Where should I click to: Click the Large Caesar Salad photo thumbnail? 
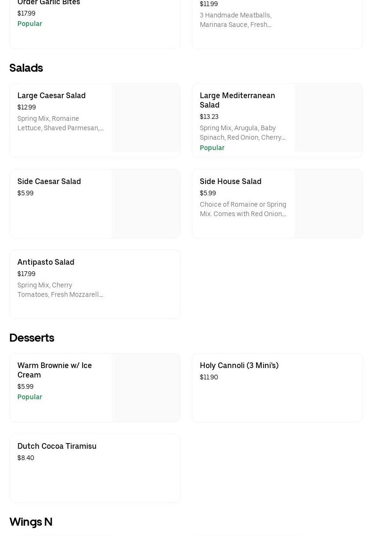146,118
